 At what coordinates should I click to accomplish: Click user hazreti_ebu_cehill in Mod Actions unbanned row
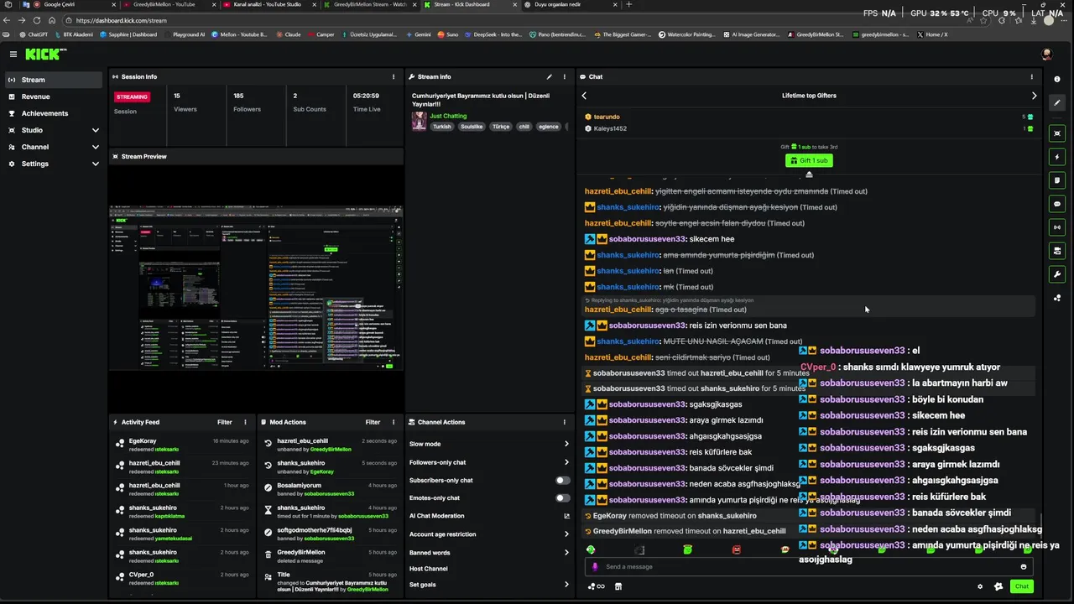[x=303, y=440]
